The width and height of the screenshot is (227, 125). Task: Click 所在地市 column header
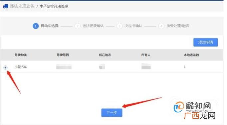[x=105, y=55]
